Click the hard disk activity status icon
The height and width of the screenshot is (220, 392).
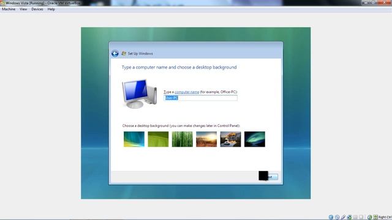click(x=331, y=218)
